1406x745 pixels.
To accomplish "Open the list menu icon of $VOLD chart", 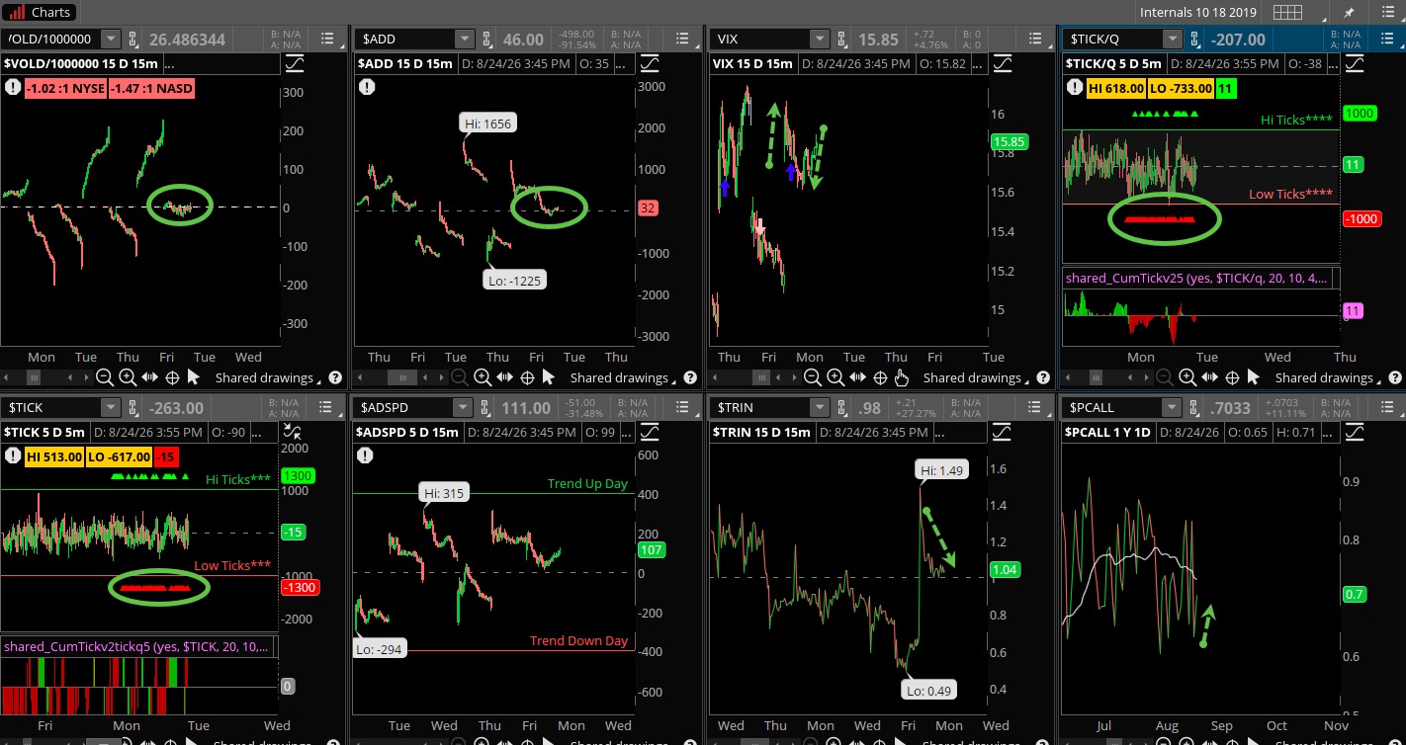I will [x=329, y=40].
